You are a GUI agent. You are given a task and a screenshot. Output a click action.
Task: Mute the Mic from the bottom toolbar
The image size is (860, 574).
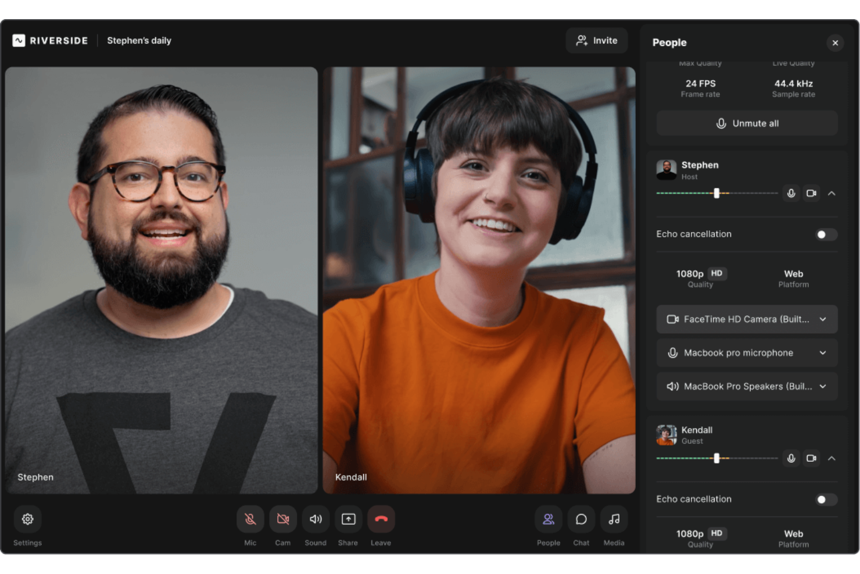(x=250, y=519)
